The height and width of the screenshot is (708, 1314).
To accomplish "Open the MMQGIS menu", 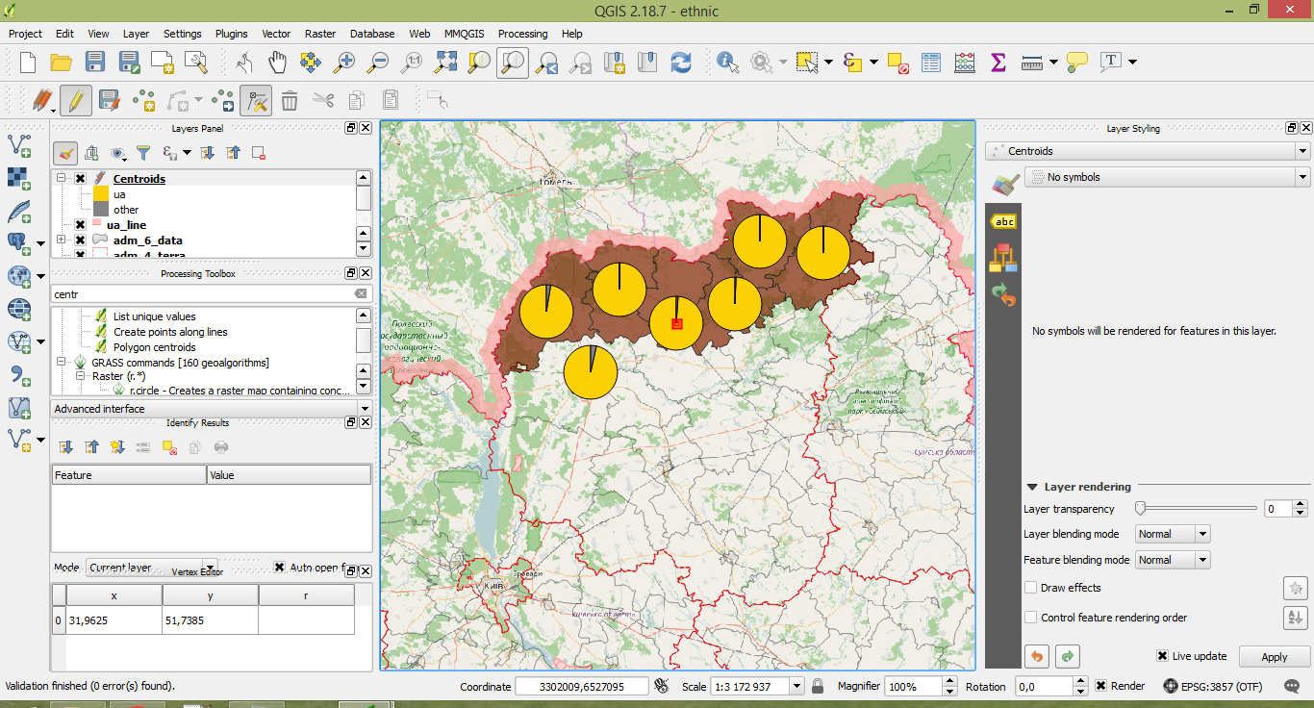I will point(465,34).
